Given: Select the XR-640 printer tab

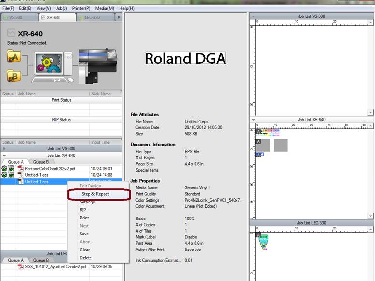Looking at the screenshot, I should [58, 17].
